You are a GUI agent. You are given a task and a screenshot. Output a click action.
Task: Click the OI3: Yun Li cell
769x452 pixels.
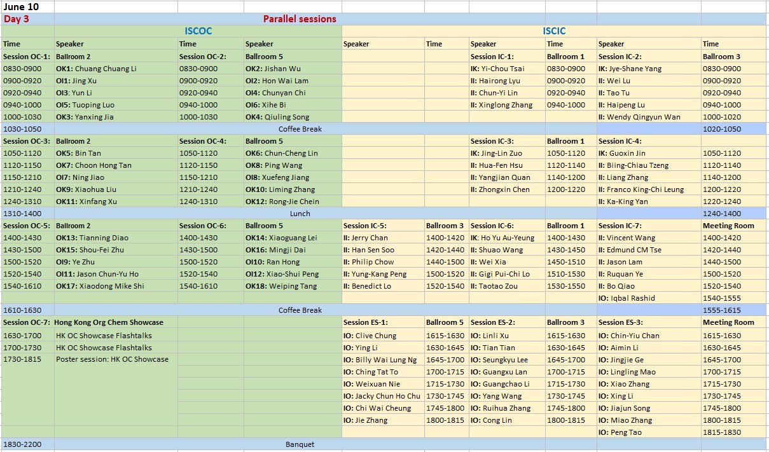116,93
